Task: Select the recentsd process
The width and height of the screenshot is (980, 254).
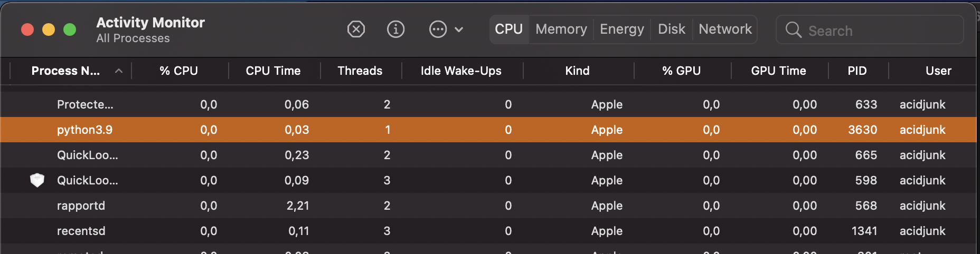Action: click(488, 231)
